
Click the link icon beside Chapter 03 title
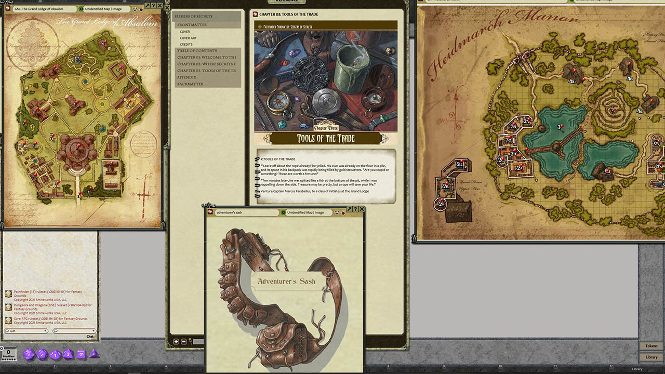point(255,15)
